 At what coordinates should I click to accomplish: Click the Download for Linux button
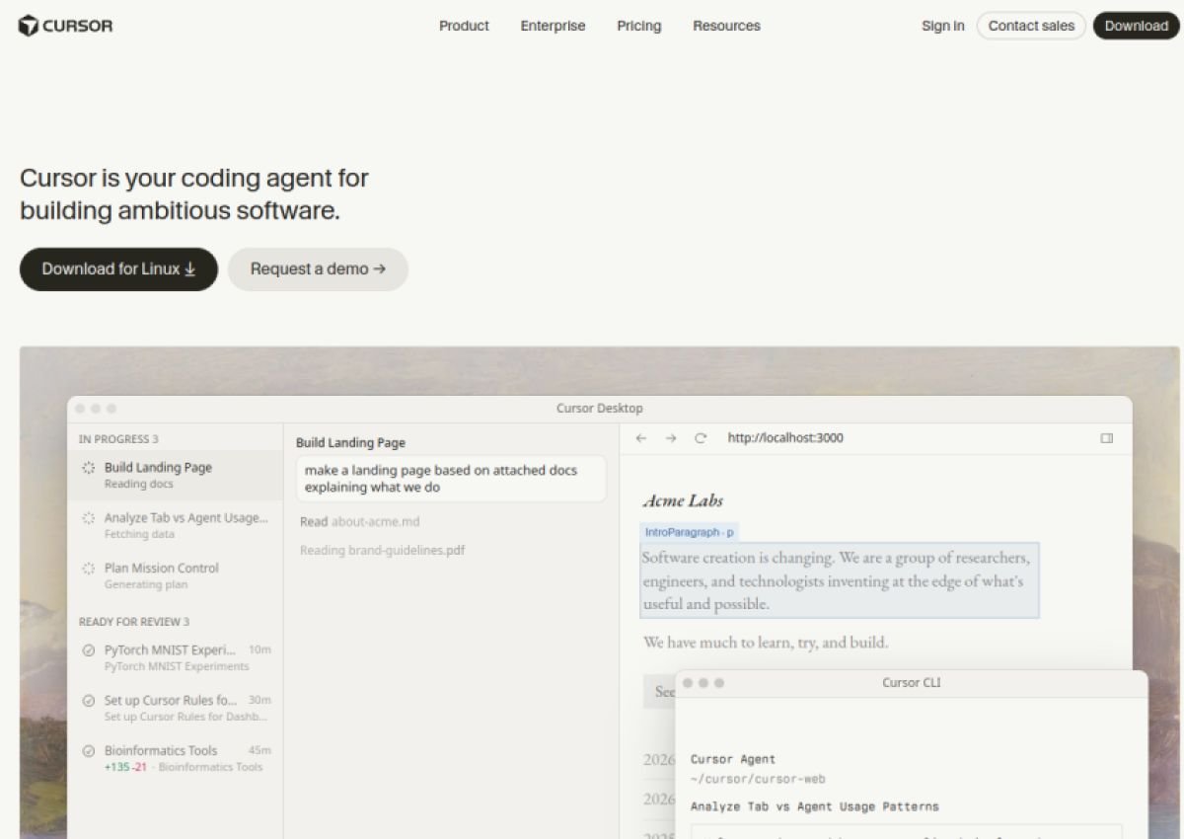(118, 269)
